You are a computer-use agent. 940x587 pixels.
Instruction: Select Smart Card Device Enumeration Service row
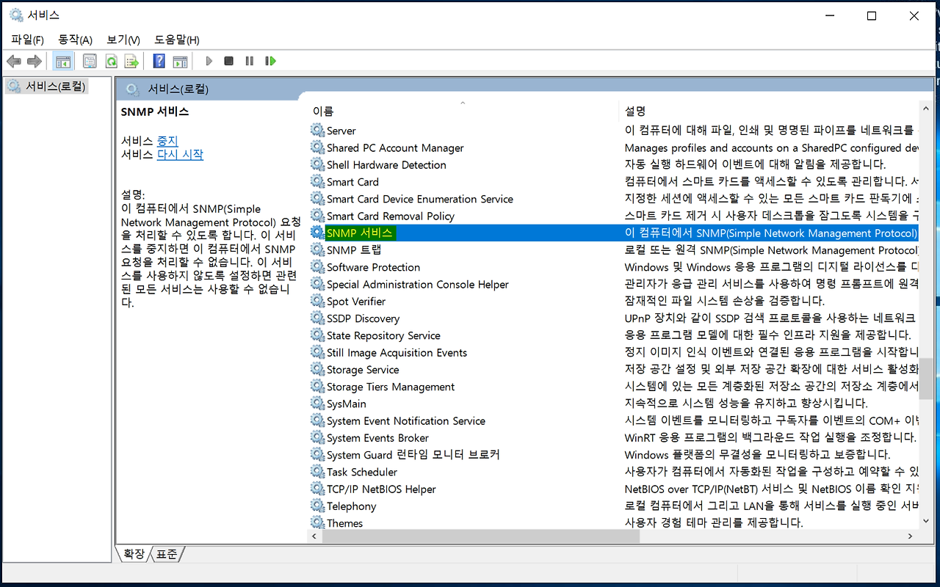[420, 199]
